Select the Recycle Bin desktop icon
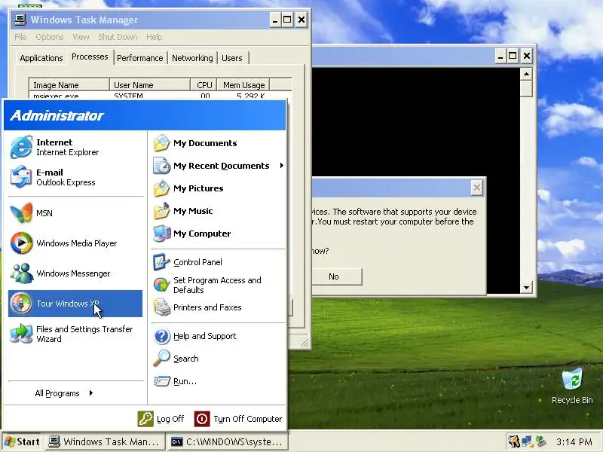The width and height of the screenshot is (603, 452). pyautogui.click(x=572, y=386)
